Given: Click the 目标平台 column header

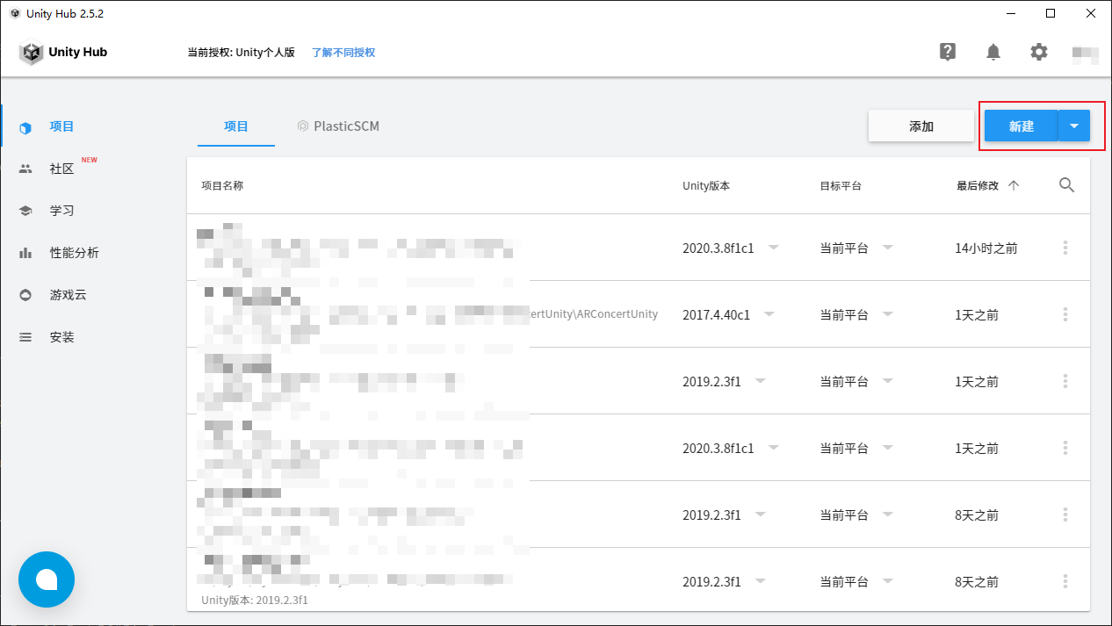Looking at the screenshot, I should pyautogui.click(x=841, y=186).
